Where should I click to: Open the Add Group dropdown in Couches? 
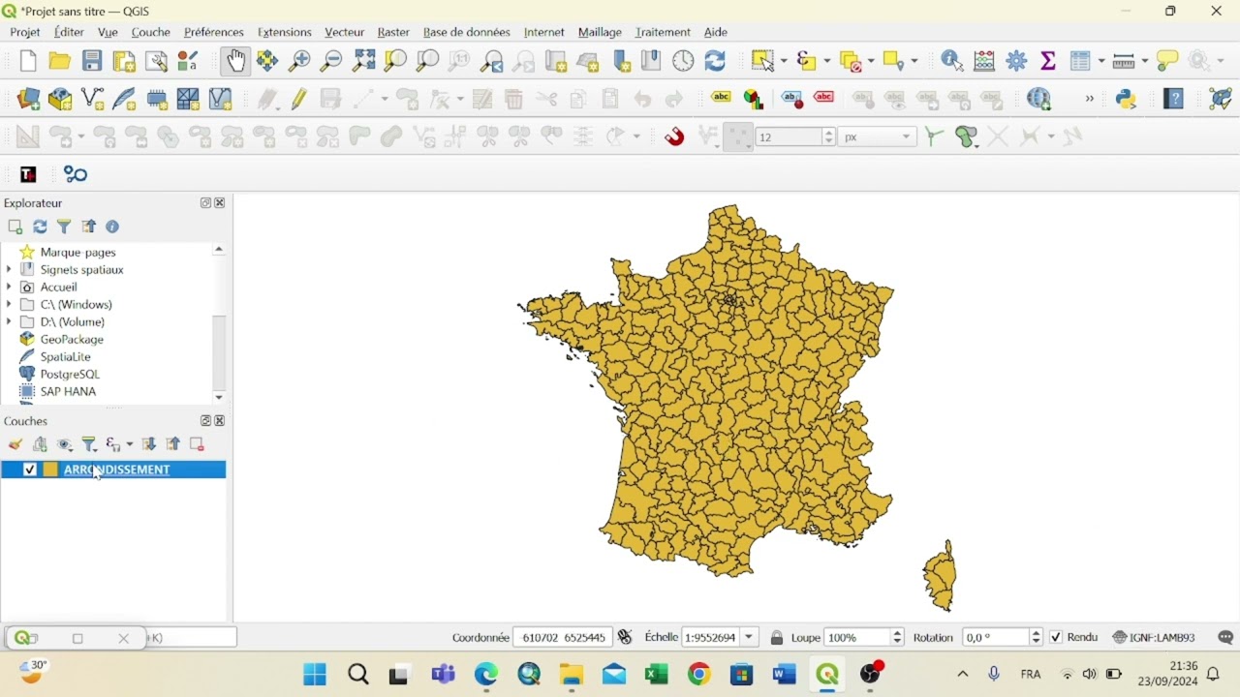40,446
